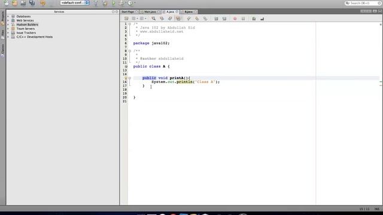
Task: Switch to the Start Page tab
Action: pyautogui.click(x=127, y=12)
